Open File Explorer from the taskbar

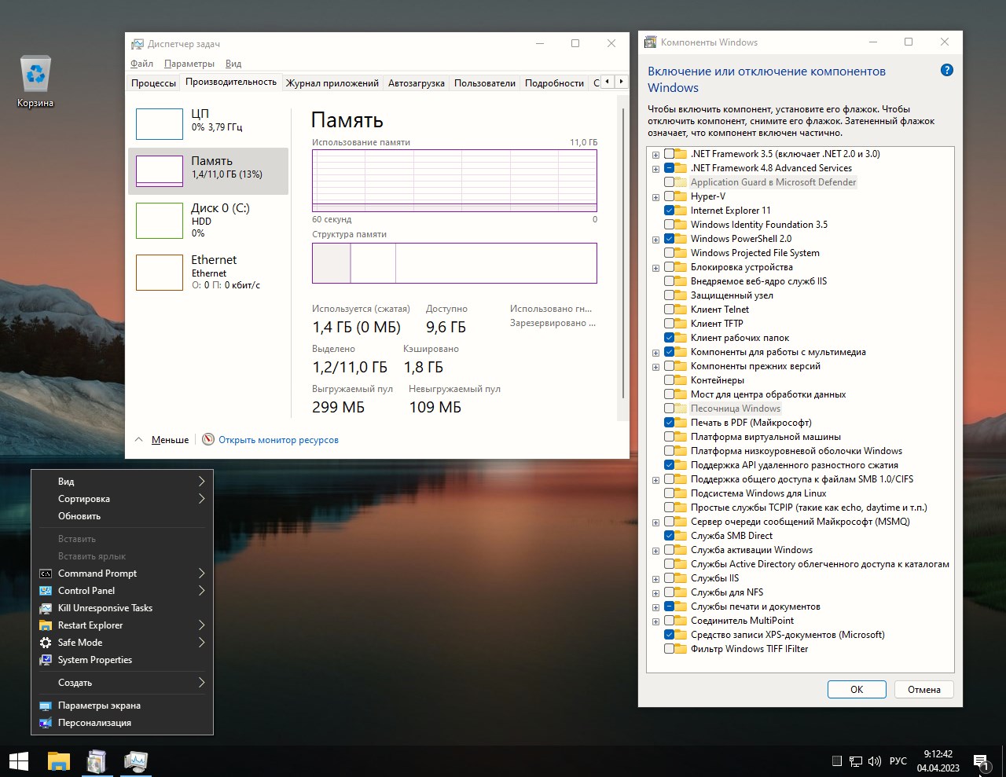tap(59, 761)
